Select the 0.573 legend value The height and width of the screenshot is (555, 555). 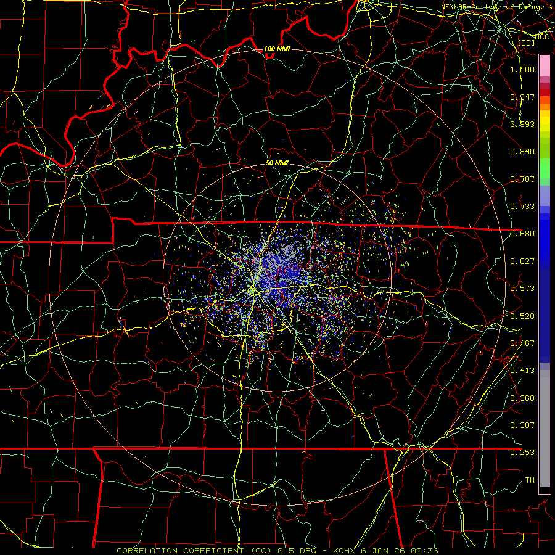click(x=522, y=289)
